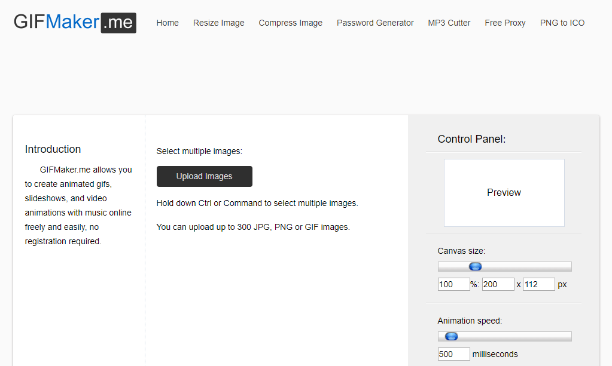Navigate to MP3 Cutter
Viewport: 612px width, 366px height.
(x=449, y=23)
